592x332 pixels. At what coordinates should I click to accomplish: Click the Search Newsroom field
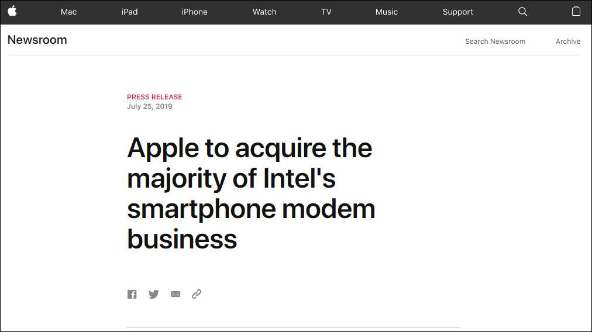(x=495, y=41)
